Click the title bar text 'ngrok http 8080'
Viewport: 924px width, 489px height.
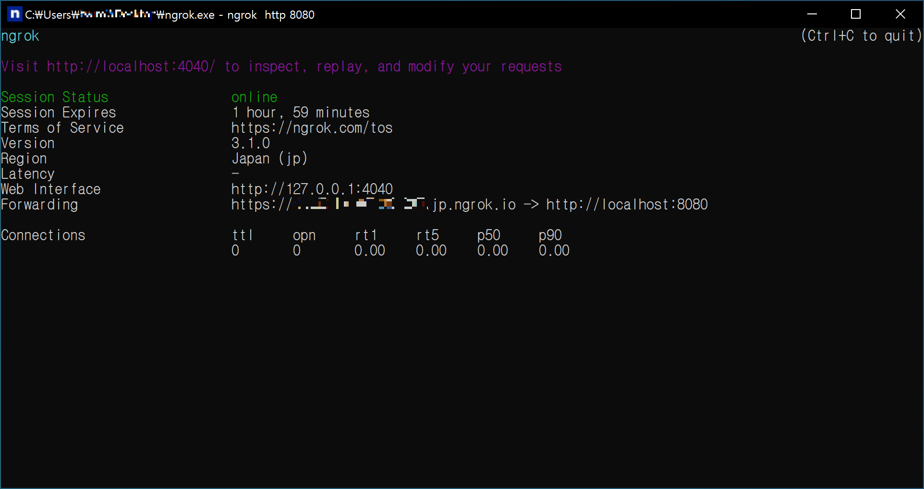(x=271, y=15)
